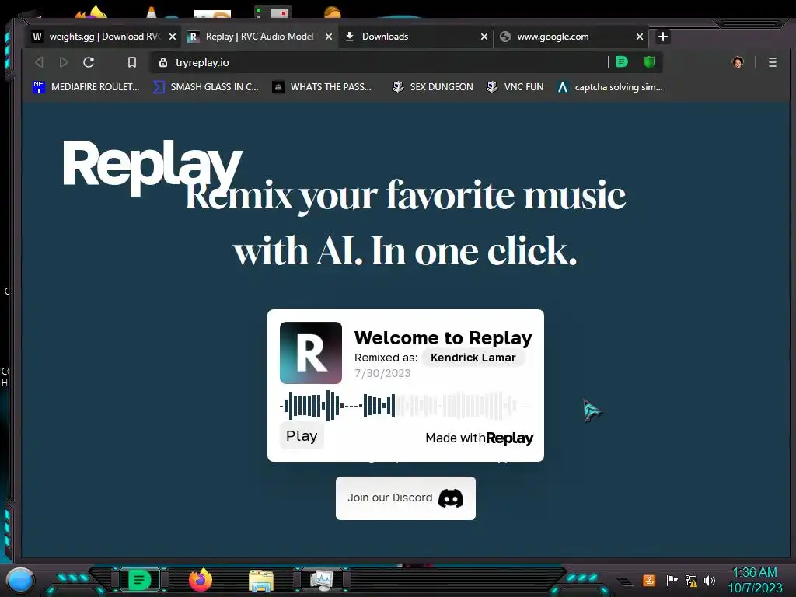Reload the current page

[89, 62]
